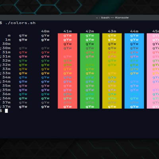Click the terminal cursor block at the prompt
159x159 pixels.
[6, 111]
